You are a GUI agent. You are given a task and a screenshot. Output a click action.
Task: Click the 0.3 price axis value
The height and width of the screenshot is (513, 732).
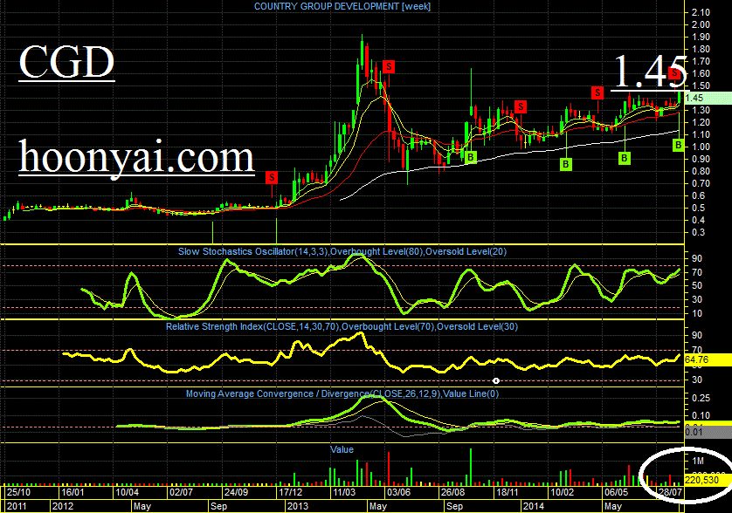pyautogui.click(x=699, y=232)
